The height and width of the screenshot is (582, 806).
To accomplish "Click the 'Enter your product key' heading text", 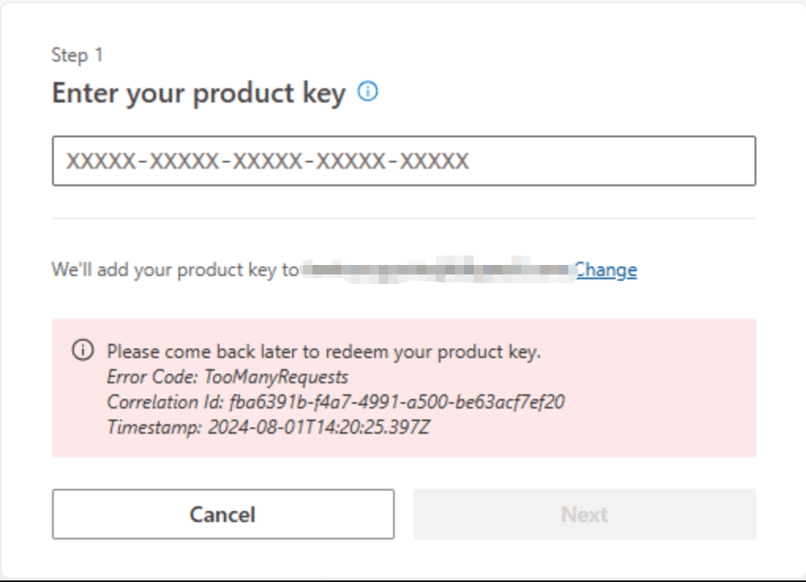I will click(199, 94).
